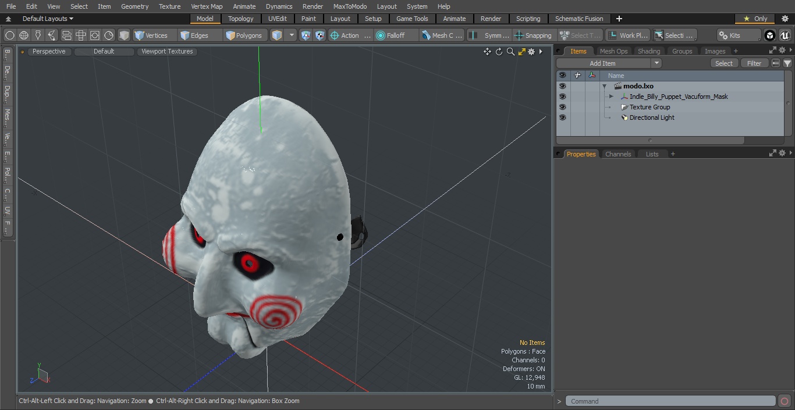This screenshot has height=410, width=795.
Task: Click the Items panel list options icon
Action: [x=776, y=63]
